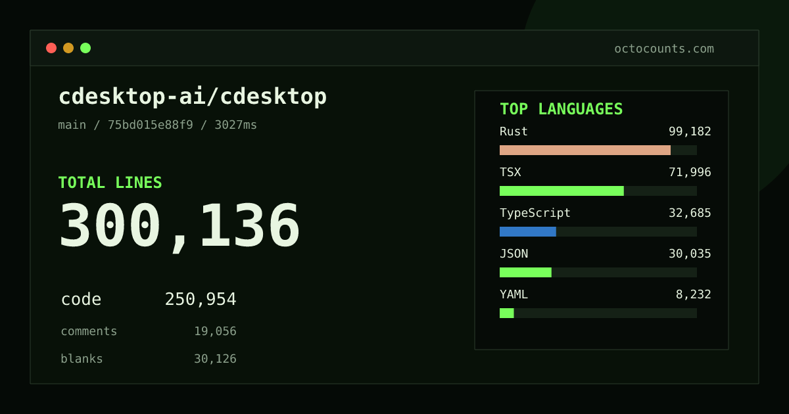Select the Rust line count 99,182
Screen dimensions: 789x414
pos(690,131)
